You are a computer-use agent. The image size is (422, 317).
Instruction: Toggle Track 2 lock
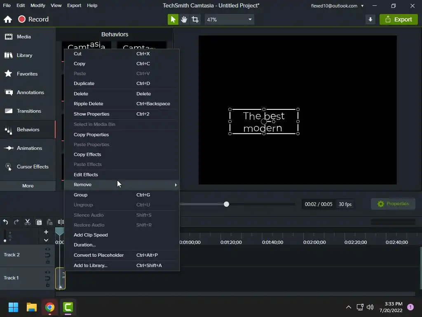point(48,262)
